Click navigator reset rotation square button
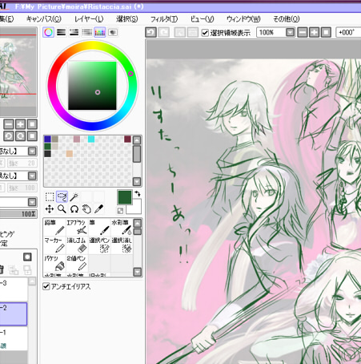 (x=32, y=136)
